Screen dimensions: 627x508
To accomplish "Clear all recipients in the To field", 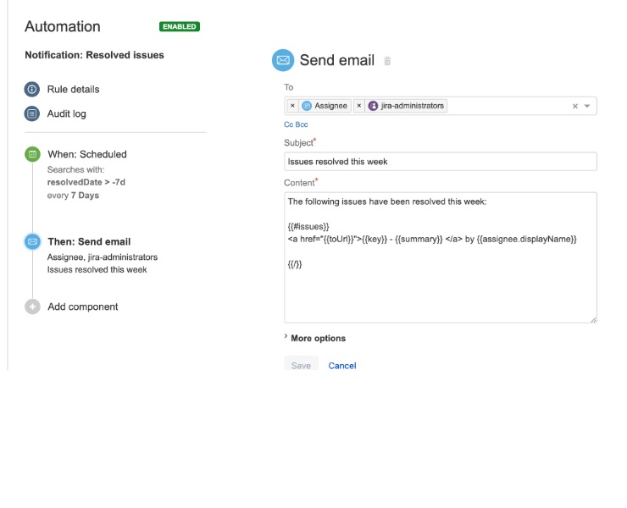I will 575,106.
